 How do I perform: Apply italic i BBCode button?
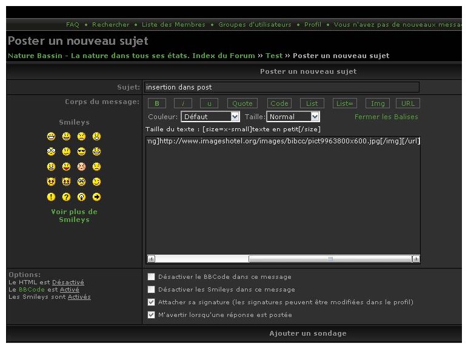183,103
